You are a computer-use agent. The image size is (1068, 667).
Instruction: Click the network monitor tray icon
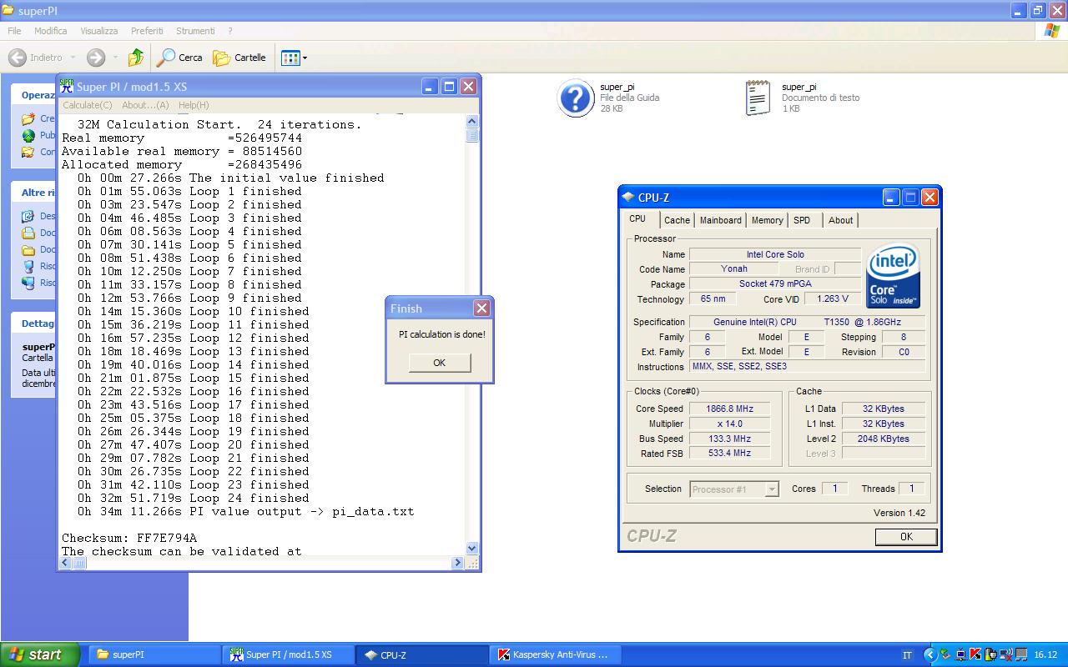click(960, 654)
